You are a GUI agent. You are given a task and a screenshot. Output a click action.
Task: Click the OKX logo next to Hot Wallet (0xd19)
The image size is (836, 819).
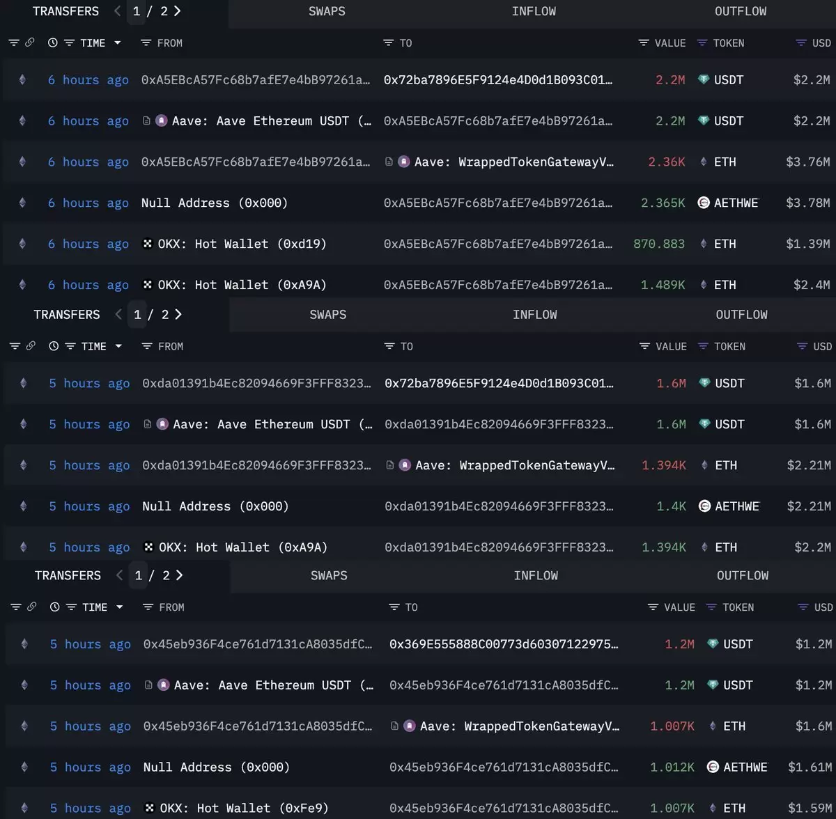click(x=148, y=244)
